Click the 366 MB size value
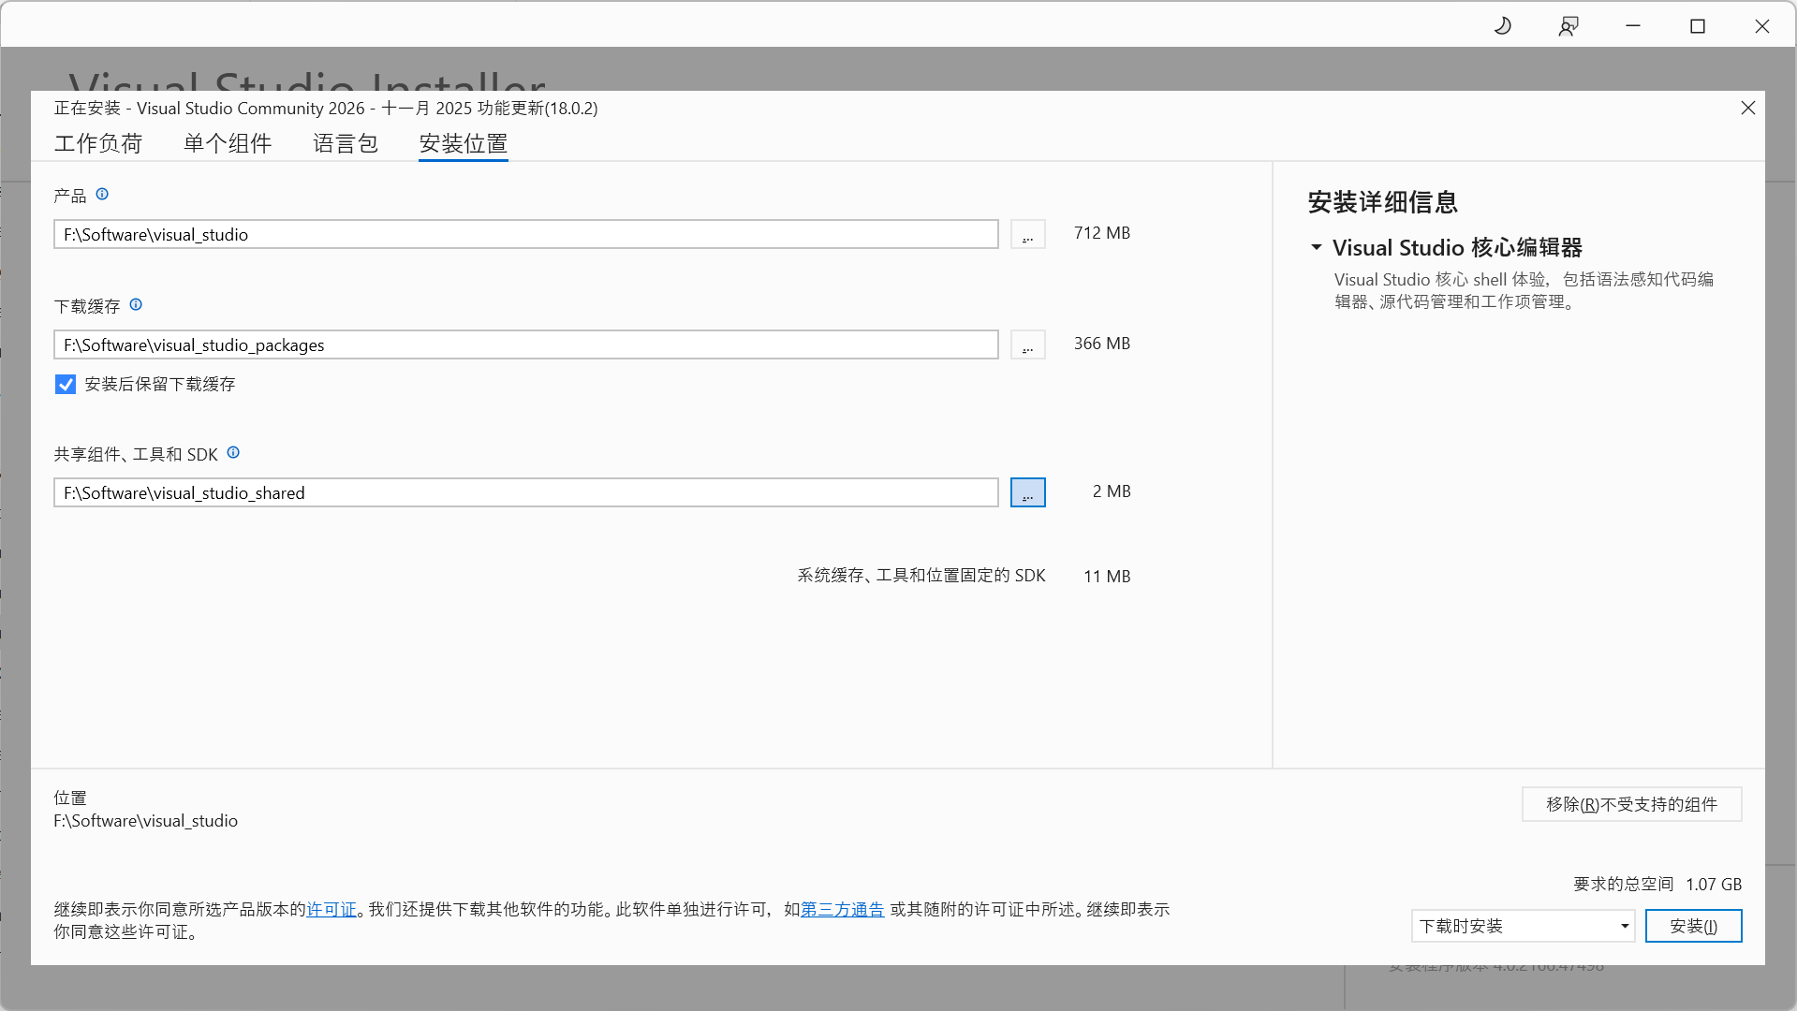 (x=1102, y=344)
